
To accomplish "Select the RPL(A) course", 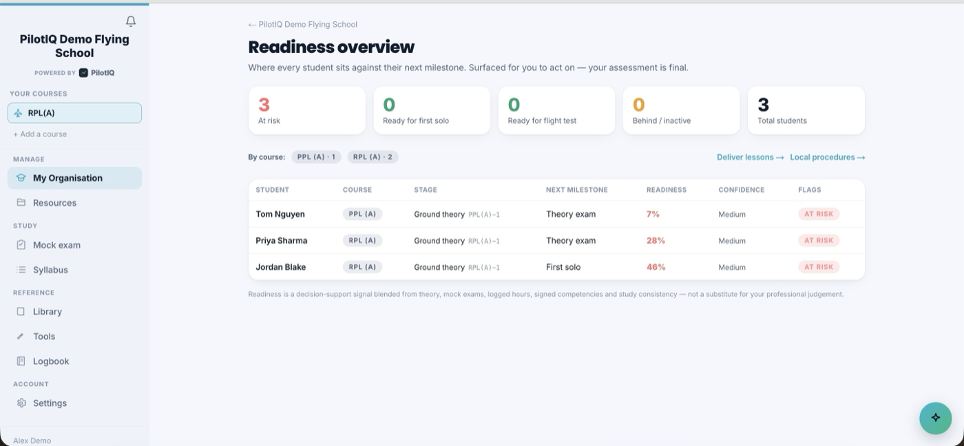I will pyautogui.click(x=74, y=113).
